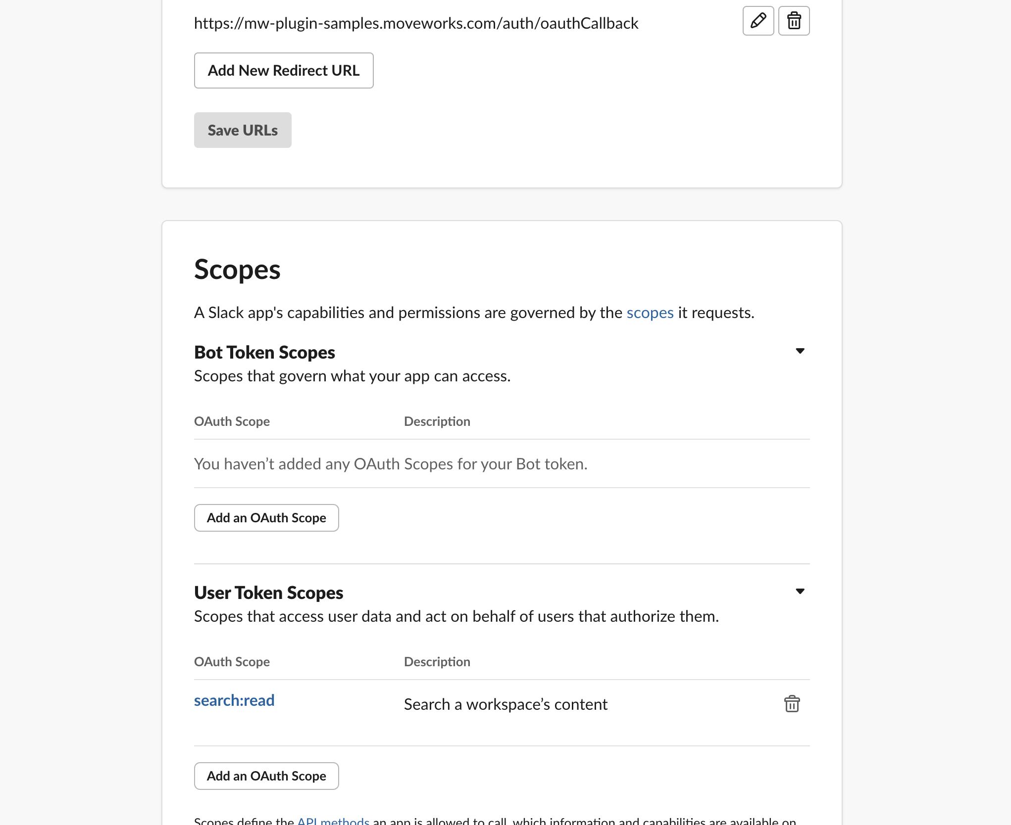Click the OAuth Scope column header for bot scopes
The width and height of the screenshot is (1011, 825).
pyautogui.click(x=232, y=421)
